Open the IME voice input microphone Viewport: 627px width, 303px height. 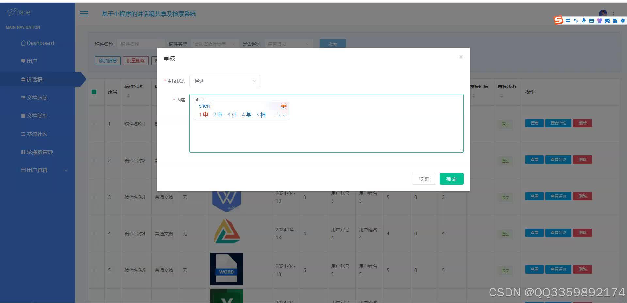(584, 21)
